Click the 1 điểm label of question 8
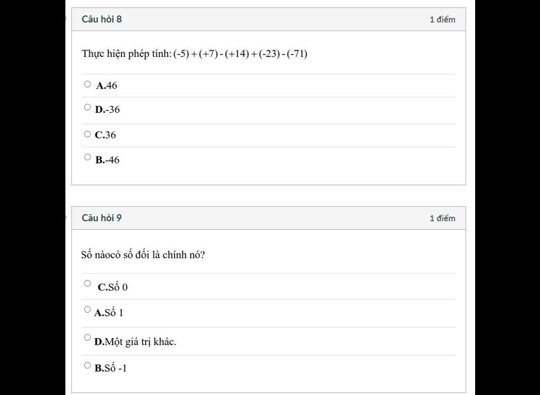Viewport: 540px width, 395px height. coord(442,20)
